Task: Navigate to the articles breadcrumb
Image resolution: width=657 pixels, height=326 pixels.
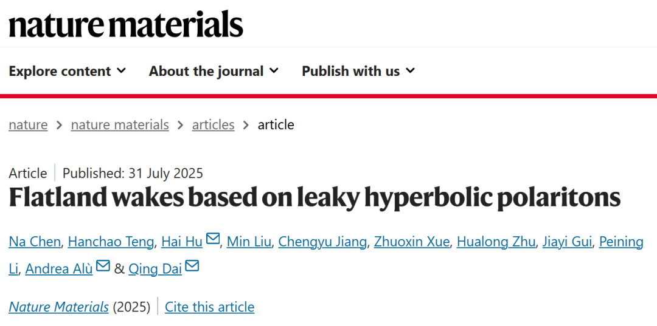Action: click(x=213, y=124)
